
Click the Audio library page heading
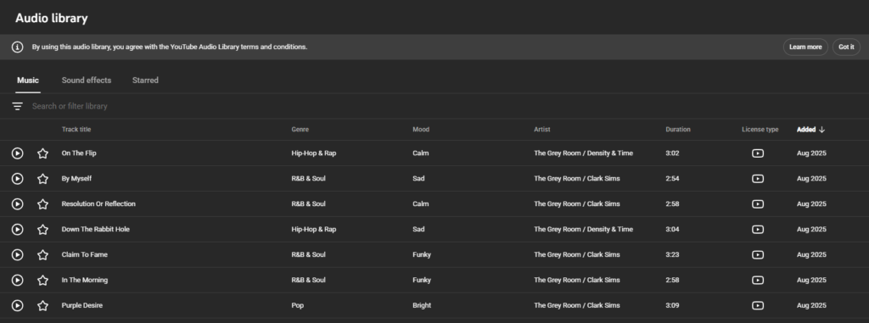[52, 19]
